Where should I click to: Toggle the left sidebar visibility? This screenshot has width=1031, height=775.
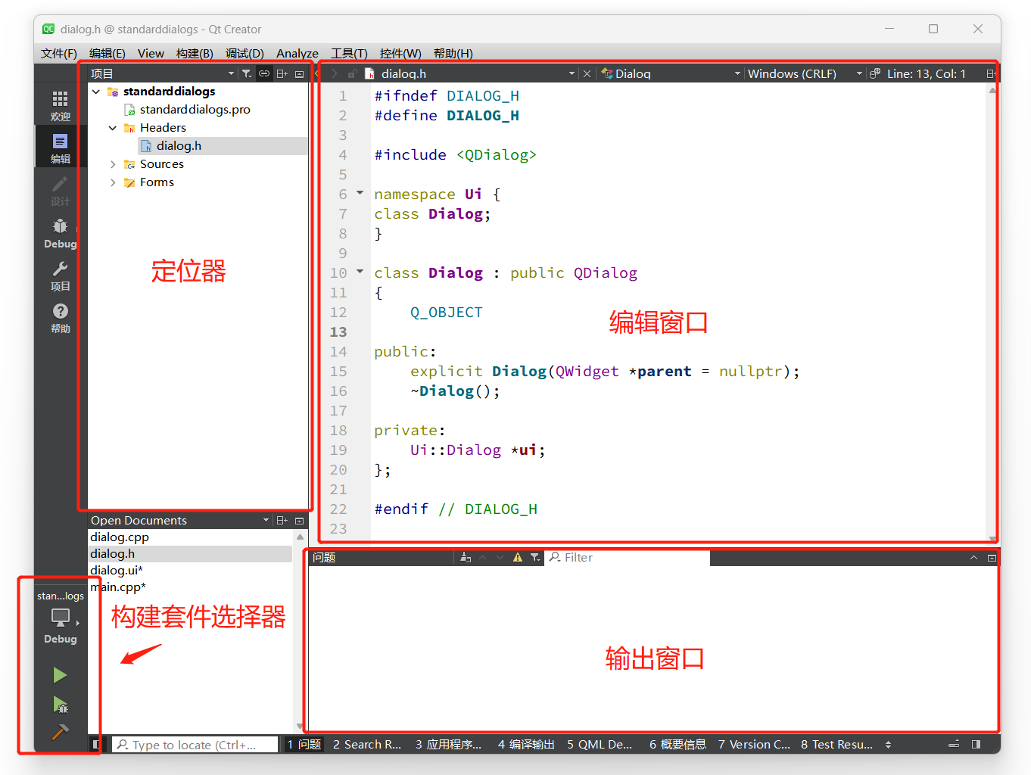(96, 745)
